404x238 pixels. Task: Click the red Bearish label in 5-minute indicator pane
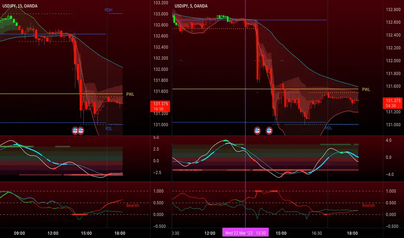368,205
